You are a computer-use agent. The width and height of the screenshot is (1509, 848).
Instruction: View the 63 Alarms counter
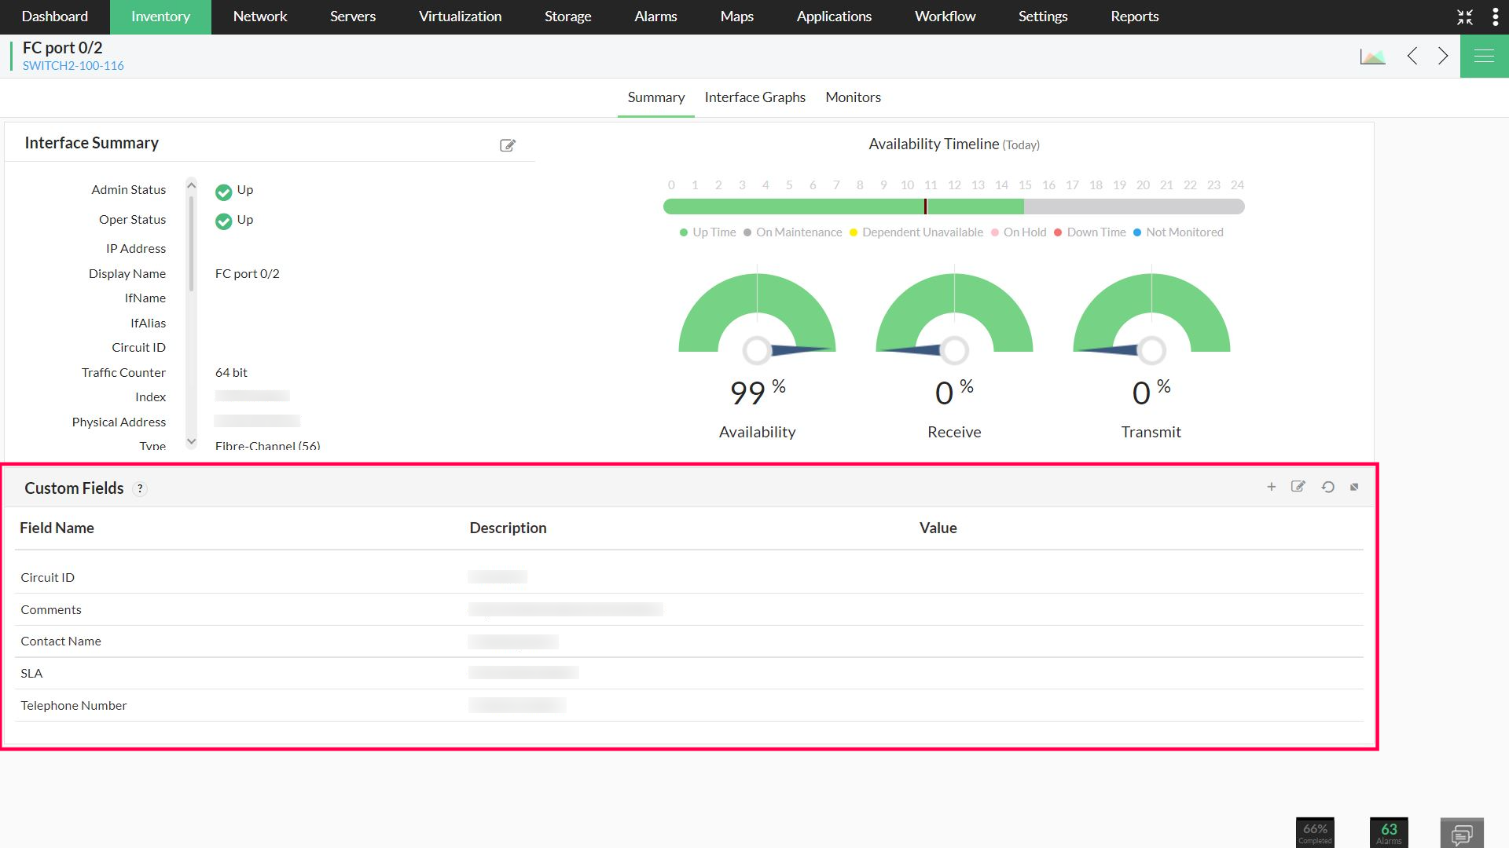[x=1390, y=830]
